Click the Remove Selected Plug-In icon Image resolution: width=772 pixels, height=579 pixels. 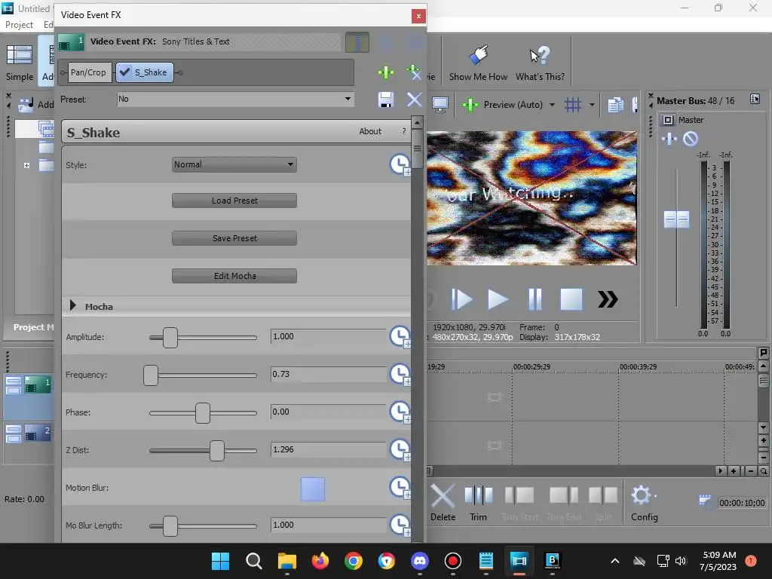click(x=414, y=72)
